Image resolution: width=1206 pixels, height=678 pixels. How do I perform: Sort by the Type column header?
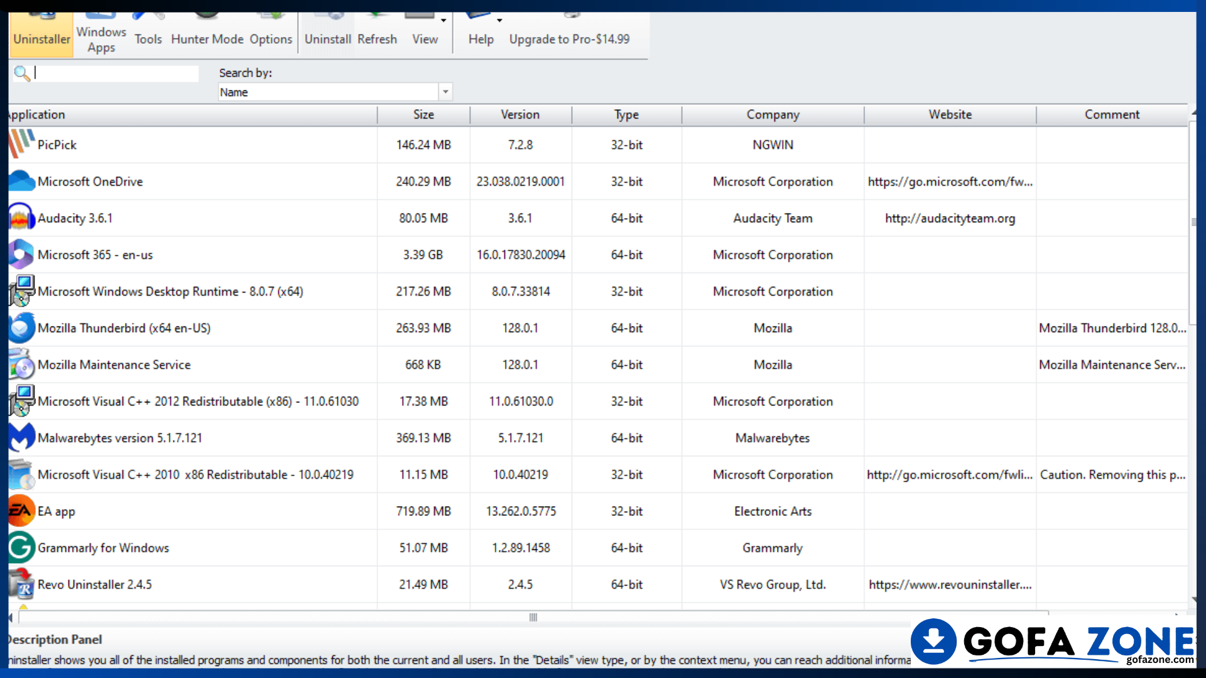click(x=626, y=115)
